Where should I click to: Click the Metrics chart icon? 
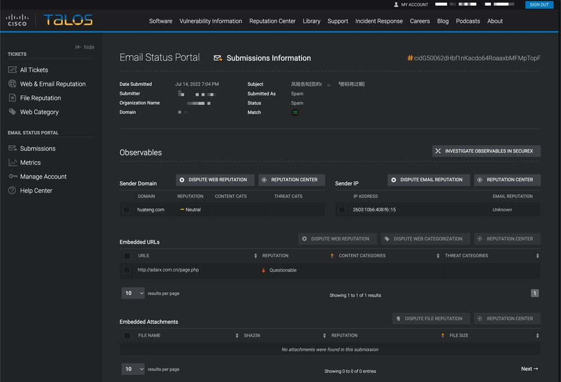coord(12,163)
